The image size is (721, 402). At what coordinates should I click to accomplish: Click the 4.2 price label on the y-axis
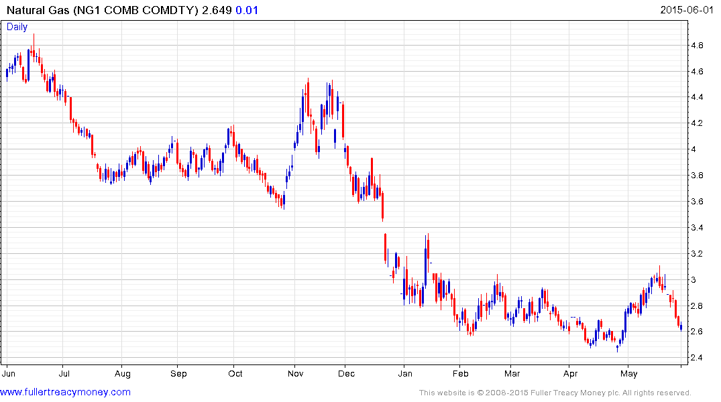coord(697,123)
